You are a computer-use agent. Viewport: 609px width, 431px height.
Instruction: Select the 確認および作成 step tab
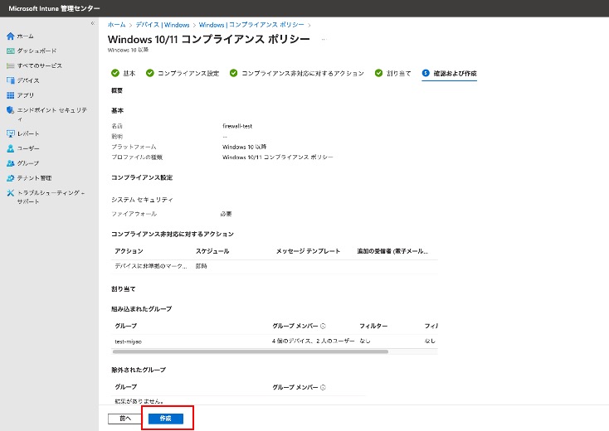(x=450, y=73)
